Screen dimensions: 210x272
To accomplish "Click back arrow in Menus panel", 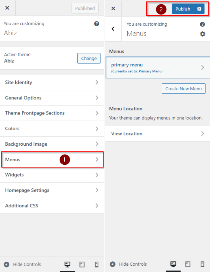I will 113,29.
